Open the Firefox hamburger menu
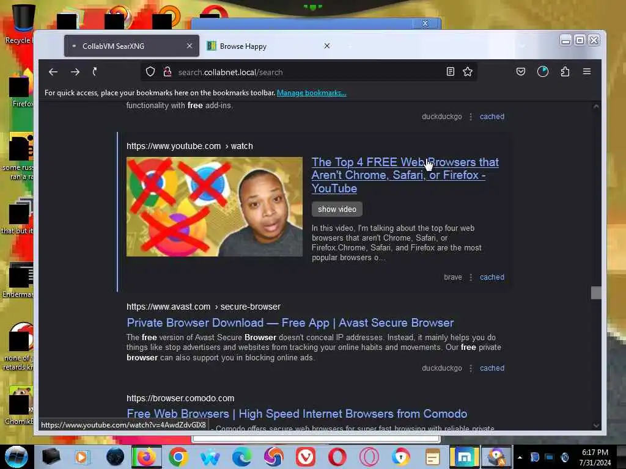 [x=587, y=72]
